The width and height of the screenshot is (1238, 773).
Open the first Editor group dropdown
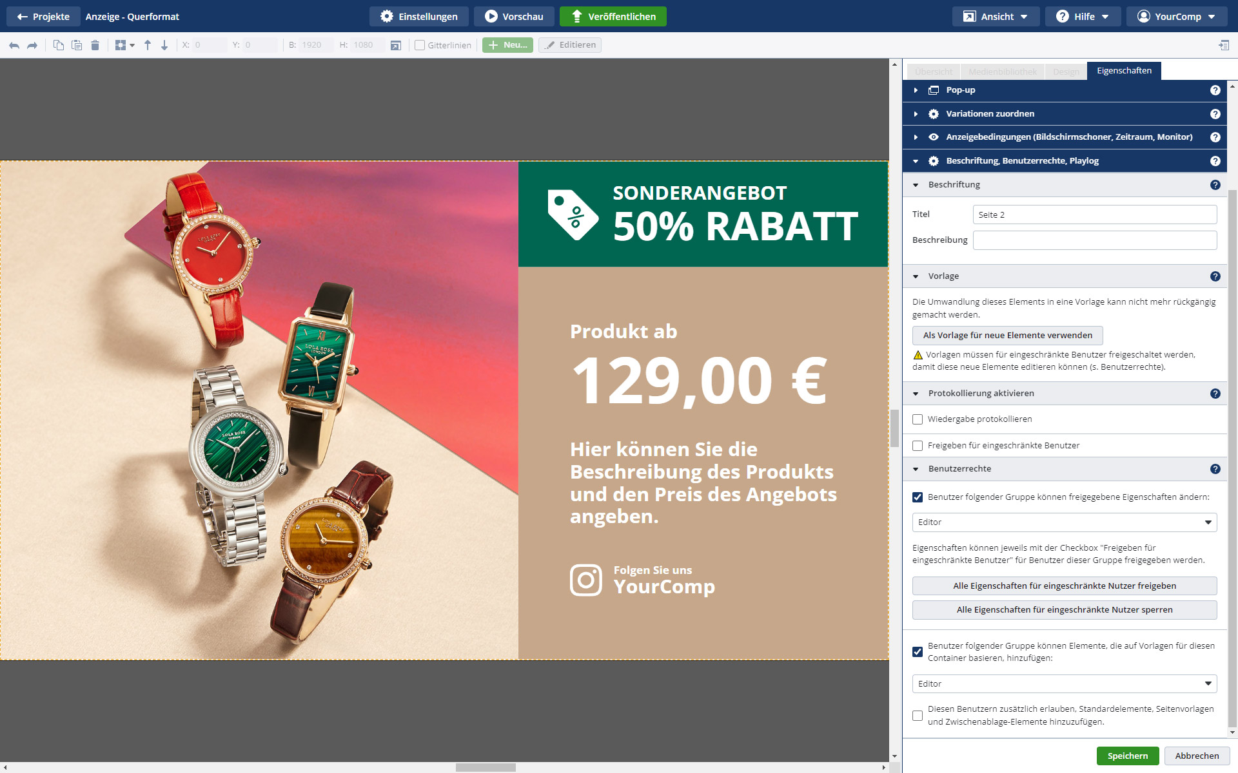click(x=1064, y=522)
